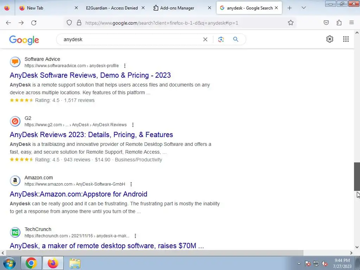Click the softwareadvice.com anydesk-profile URL
Image resolution: width=360 pixels, height=270 pixels.
point(72,66)
